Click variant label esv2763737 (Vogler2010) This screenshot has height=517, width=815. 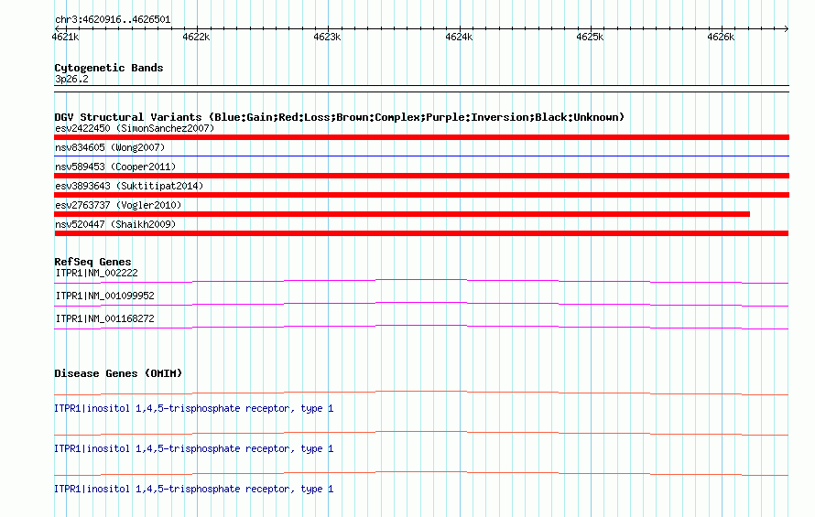point(118,205)
